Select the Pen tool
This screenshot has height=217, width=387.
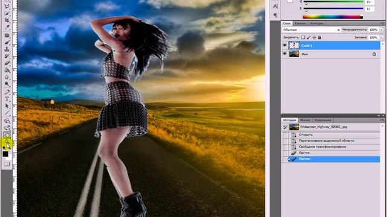(x=7, y=92)
